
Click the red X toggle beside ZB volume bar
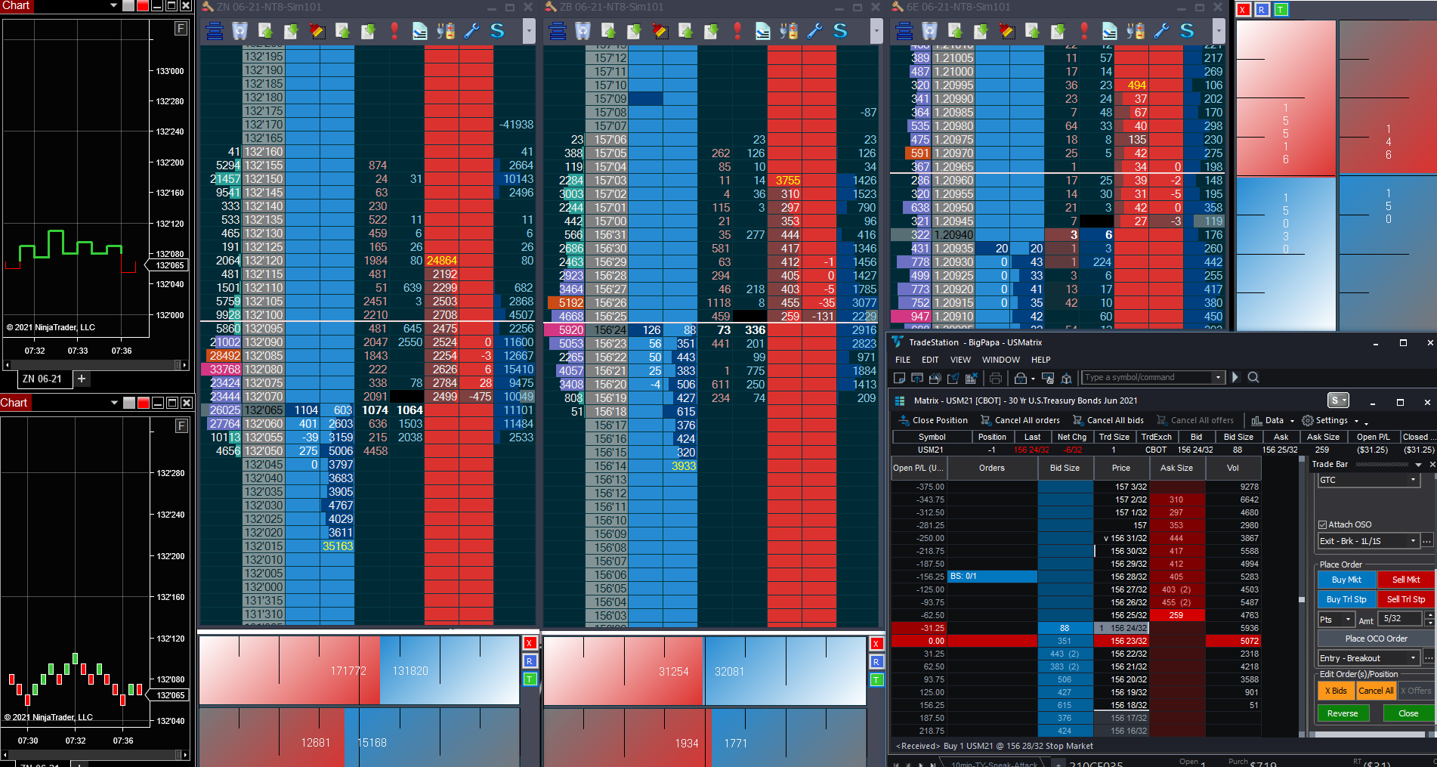876,644
